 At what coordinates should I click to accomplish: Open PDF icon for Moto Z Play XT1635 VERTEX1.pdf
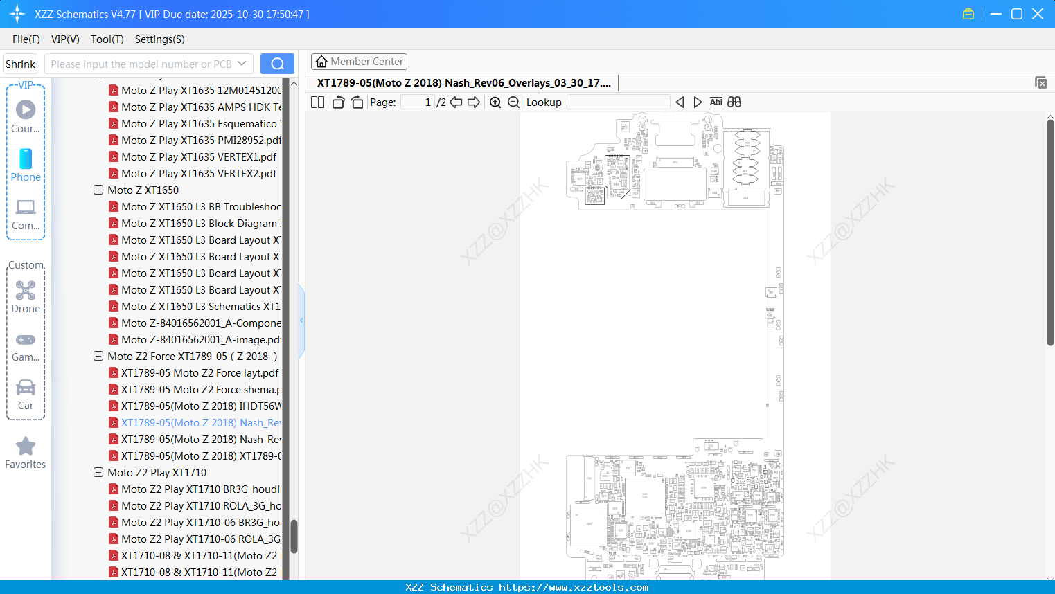[x=114, y=157]
